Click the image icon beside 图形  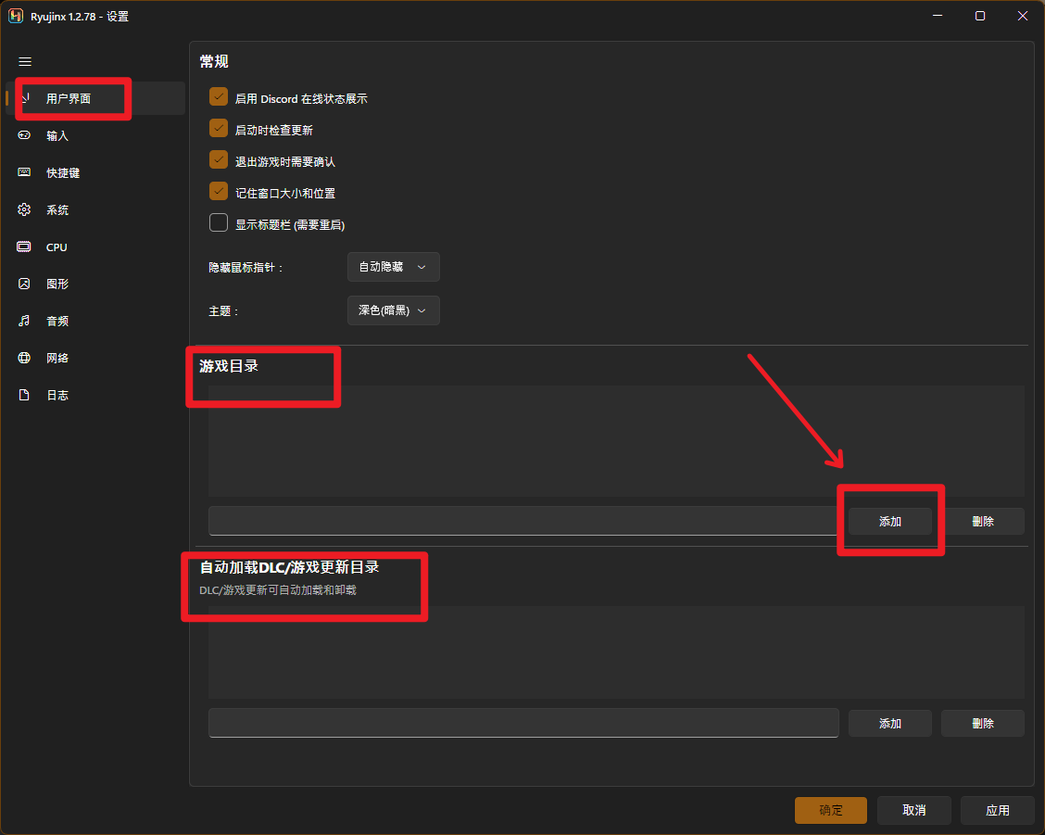(x=24, y=284)
